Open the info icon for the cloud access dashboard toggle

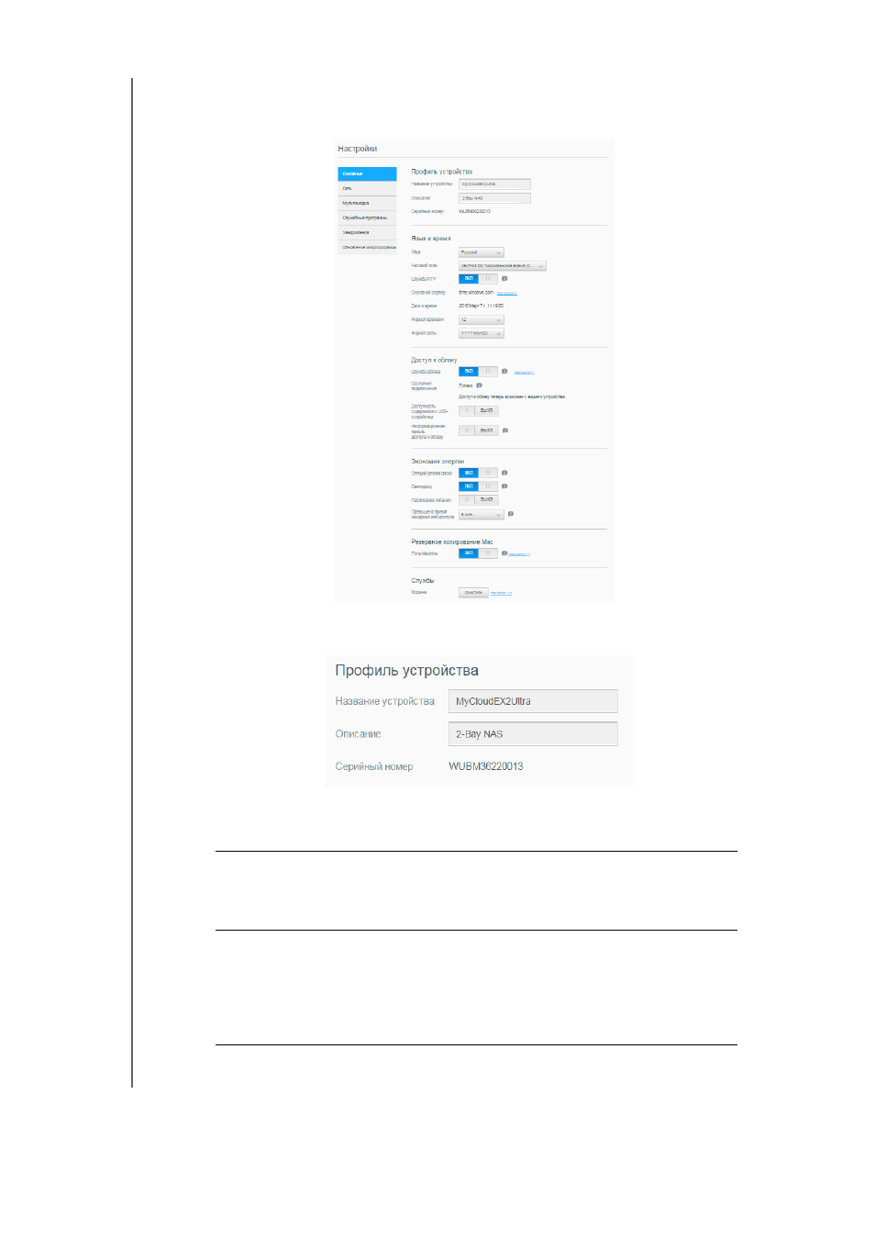(x=504, y=430)
